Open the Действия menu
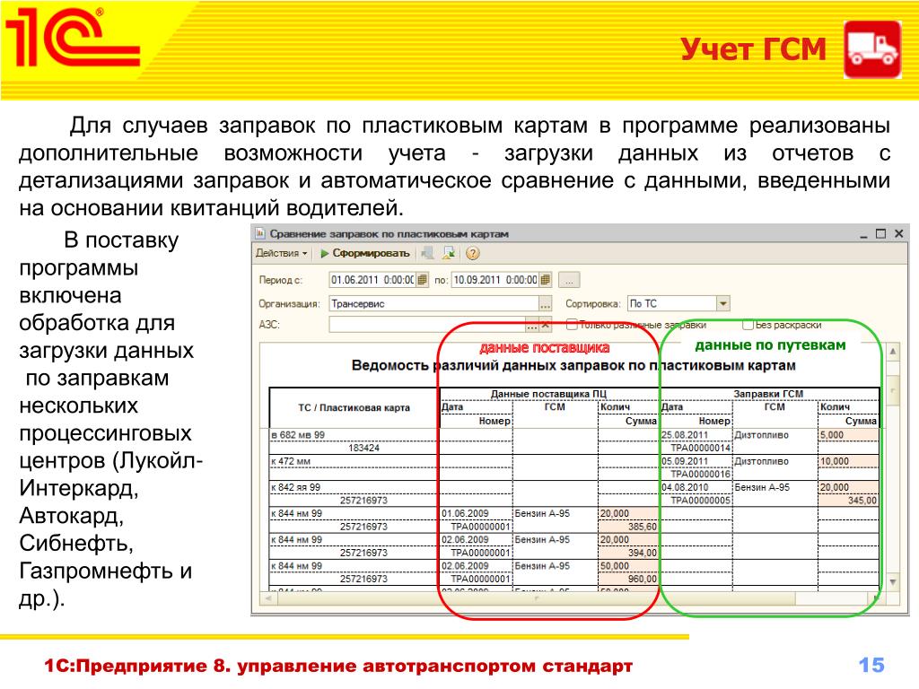Screen dimensions: 919x689 281,253
